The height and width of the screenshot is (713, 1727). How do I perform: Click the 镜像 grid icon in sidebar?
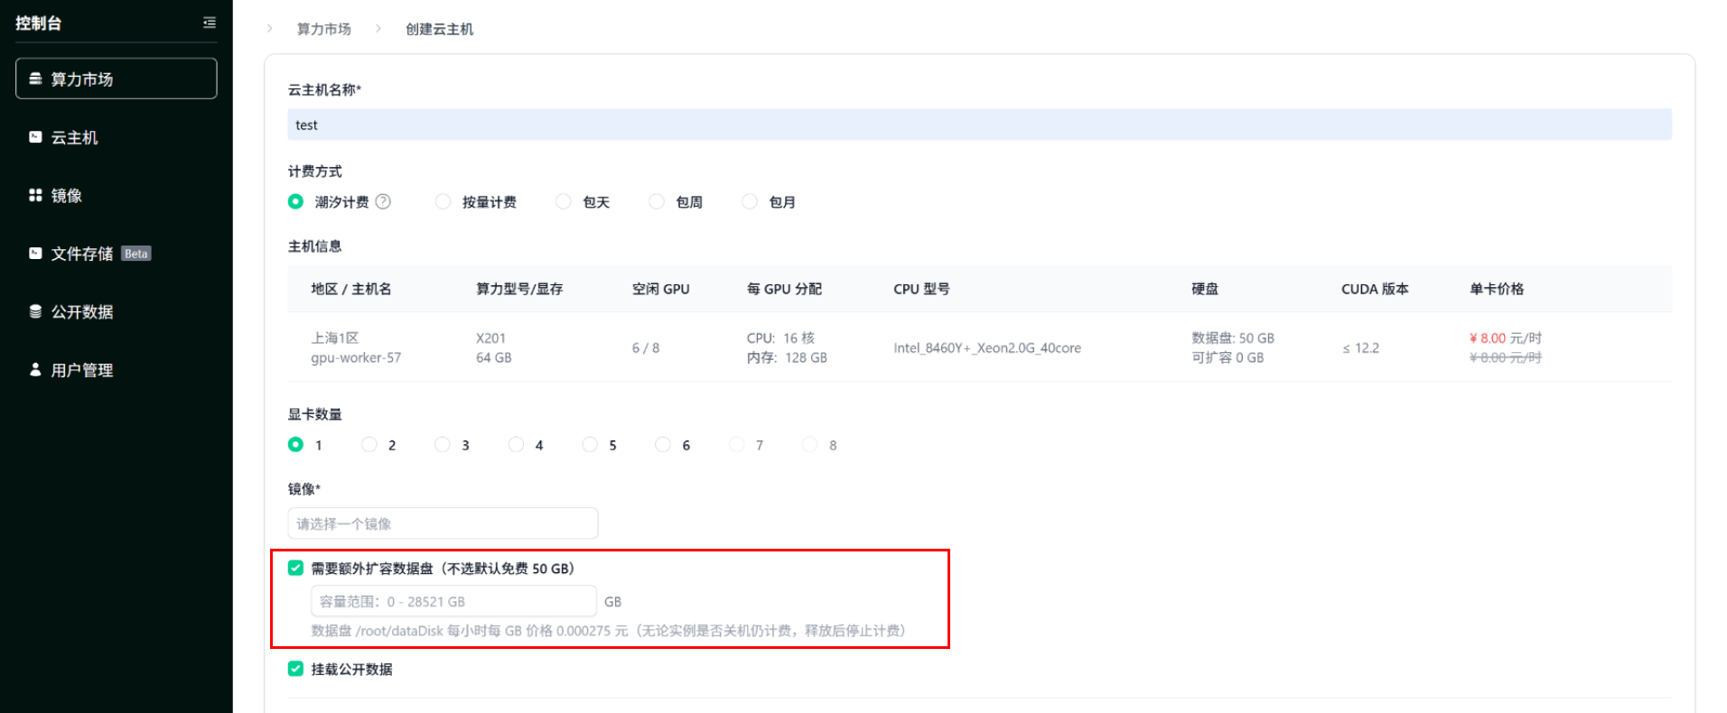tap(35, 195)
